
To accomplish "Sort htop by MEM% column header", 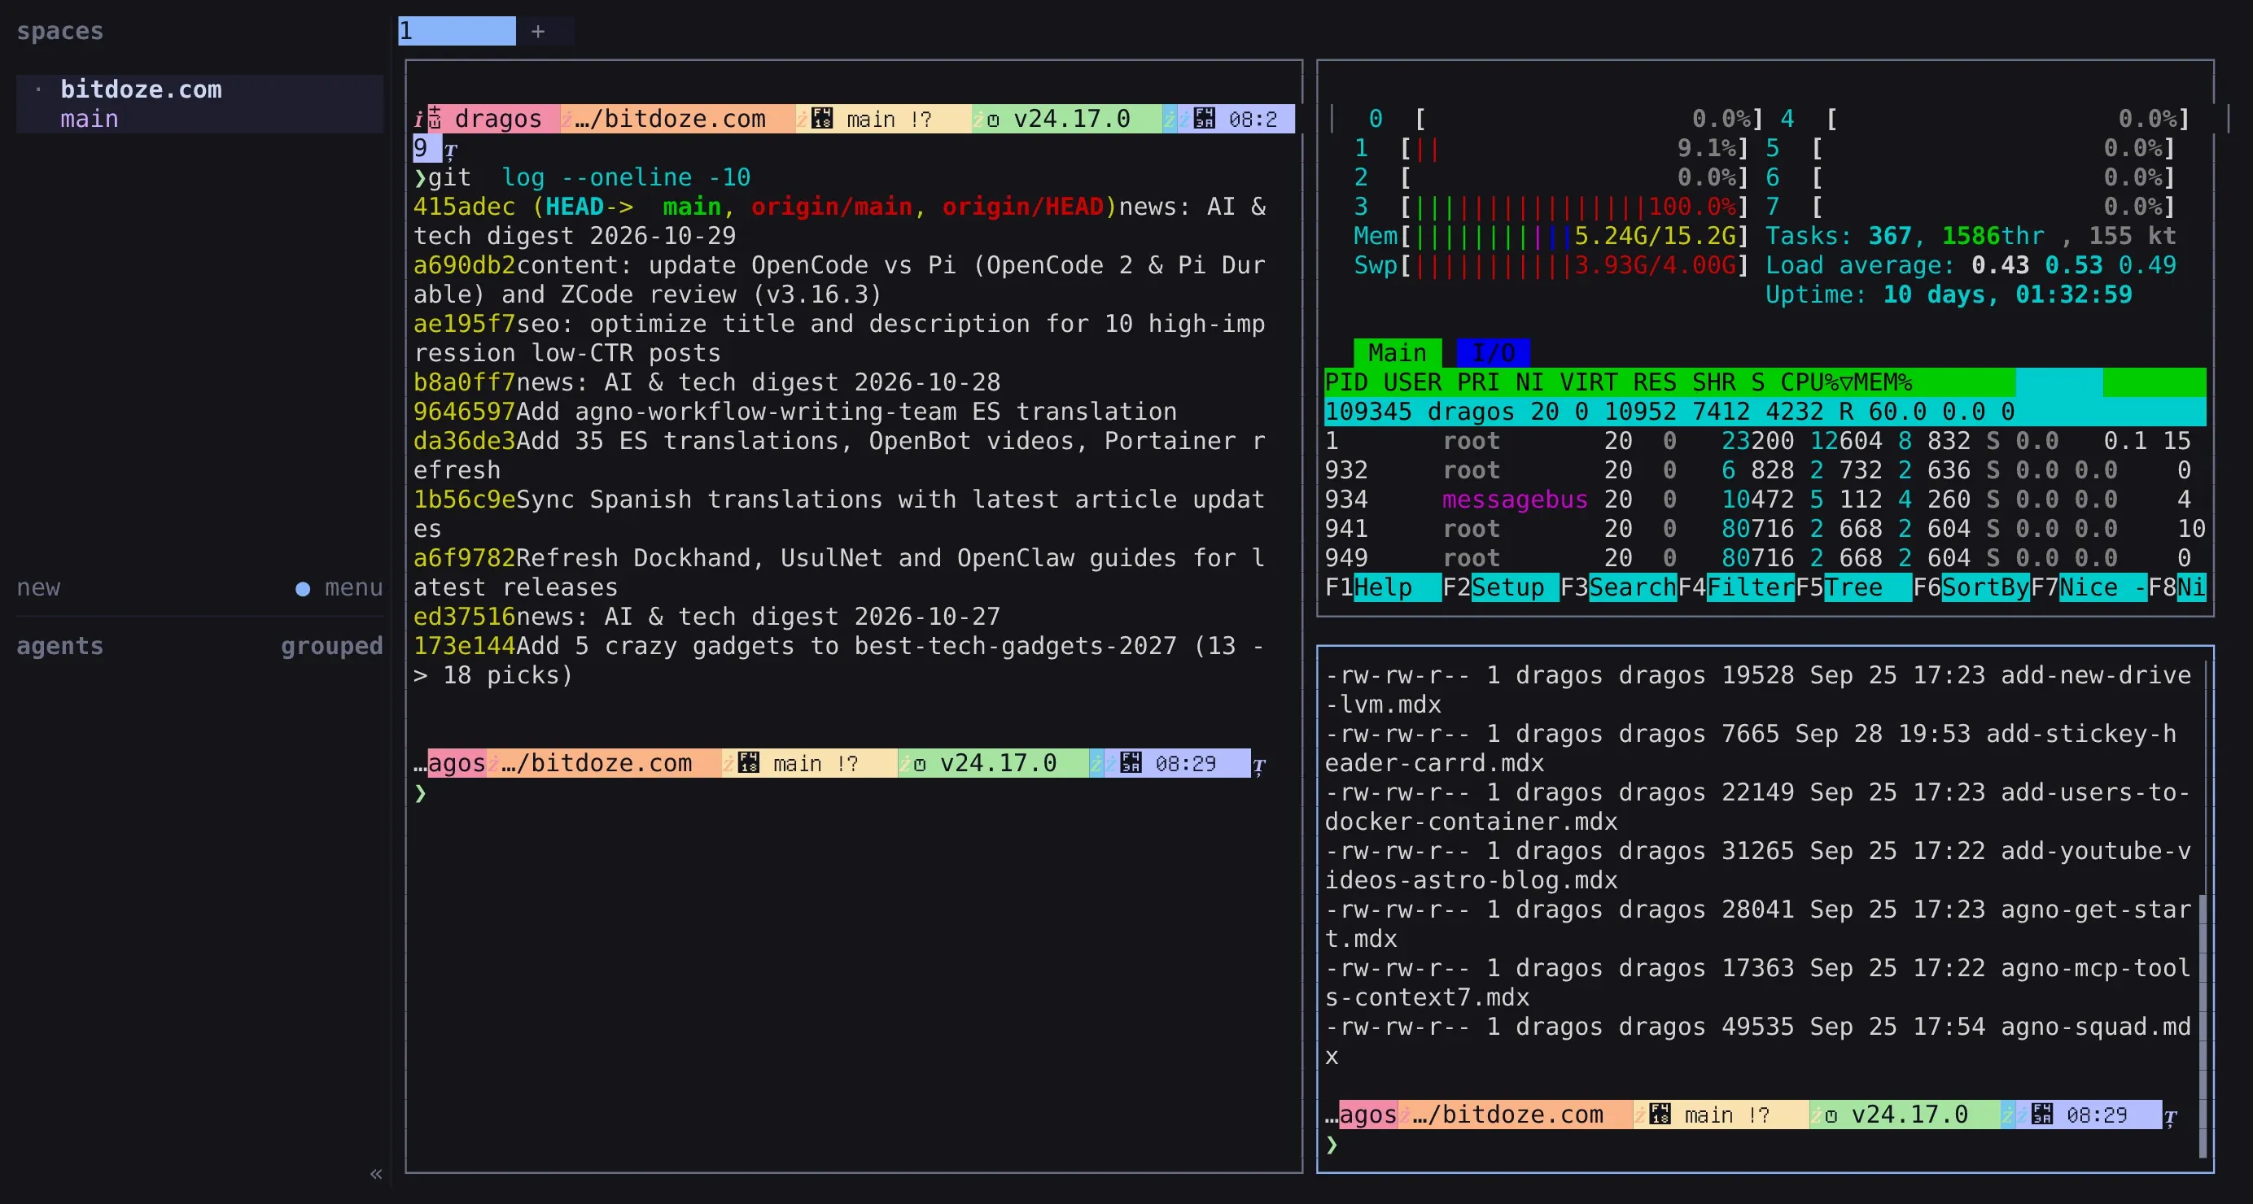I will click(1883, 382).
